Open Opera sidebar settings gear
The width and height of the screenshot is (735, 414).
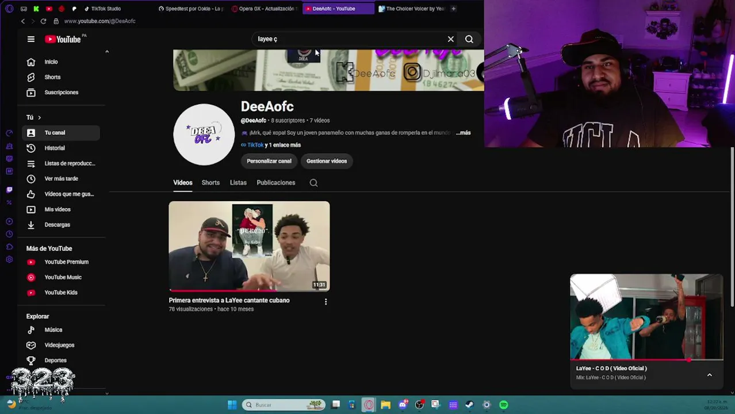(9, 259)
